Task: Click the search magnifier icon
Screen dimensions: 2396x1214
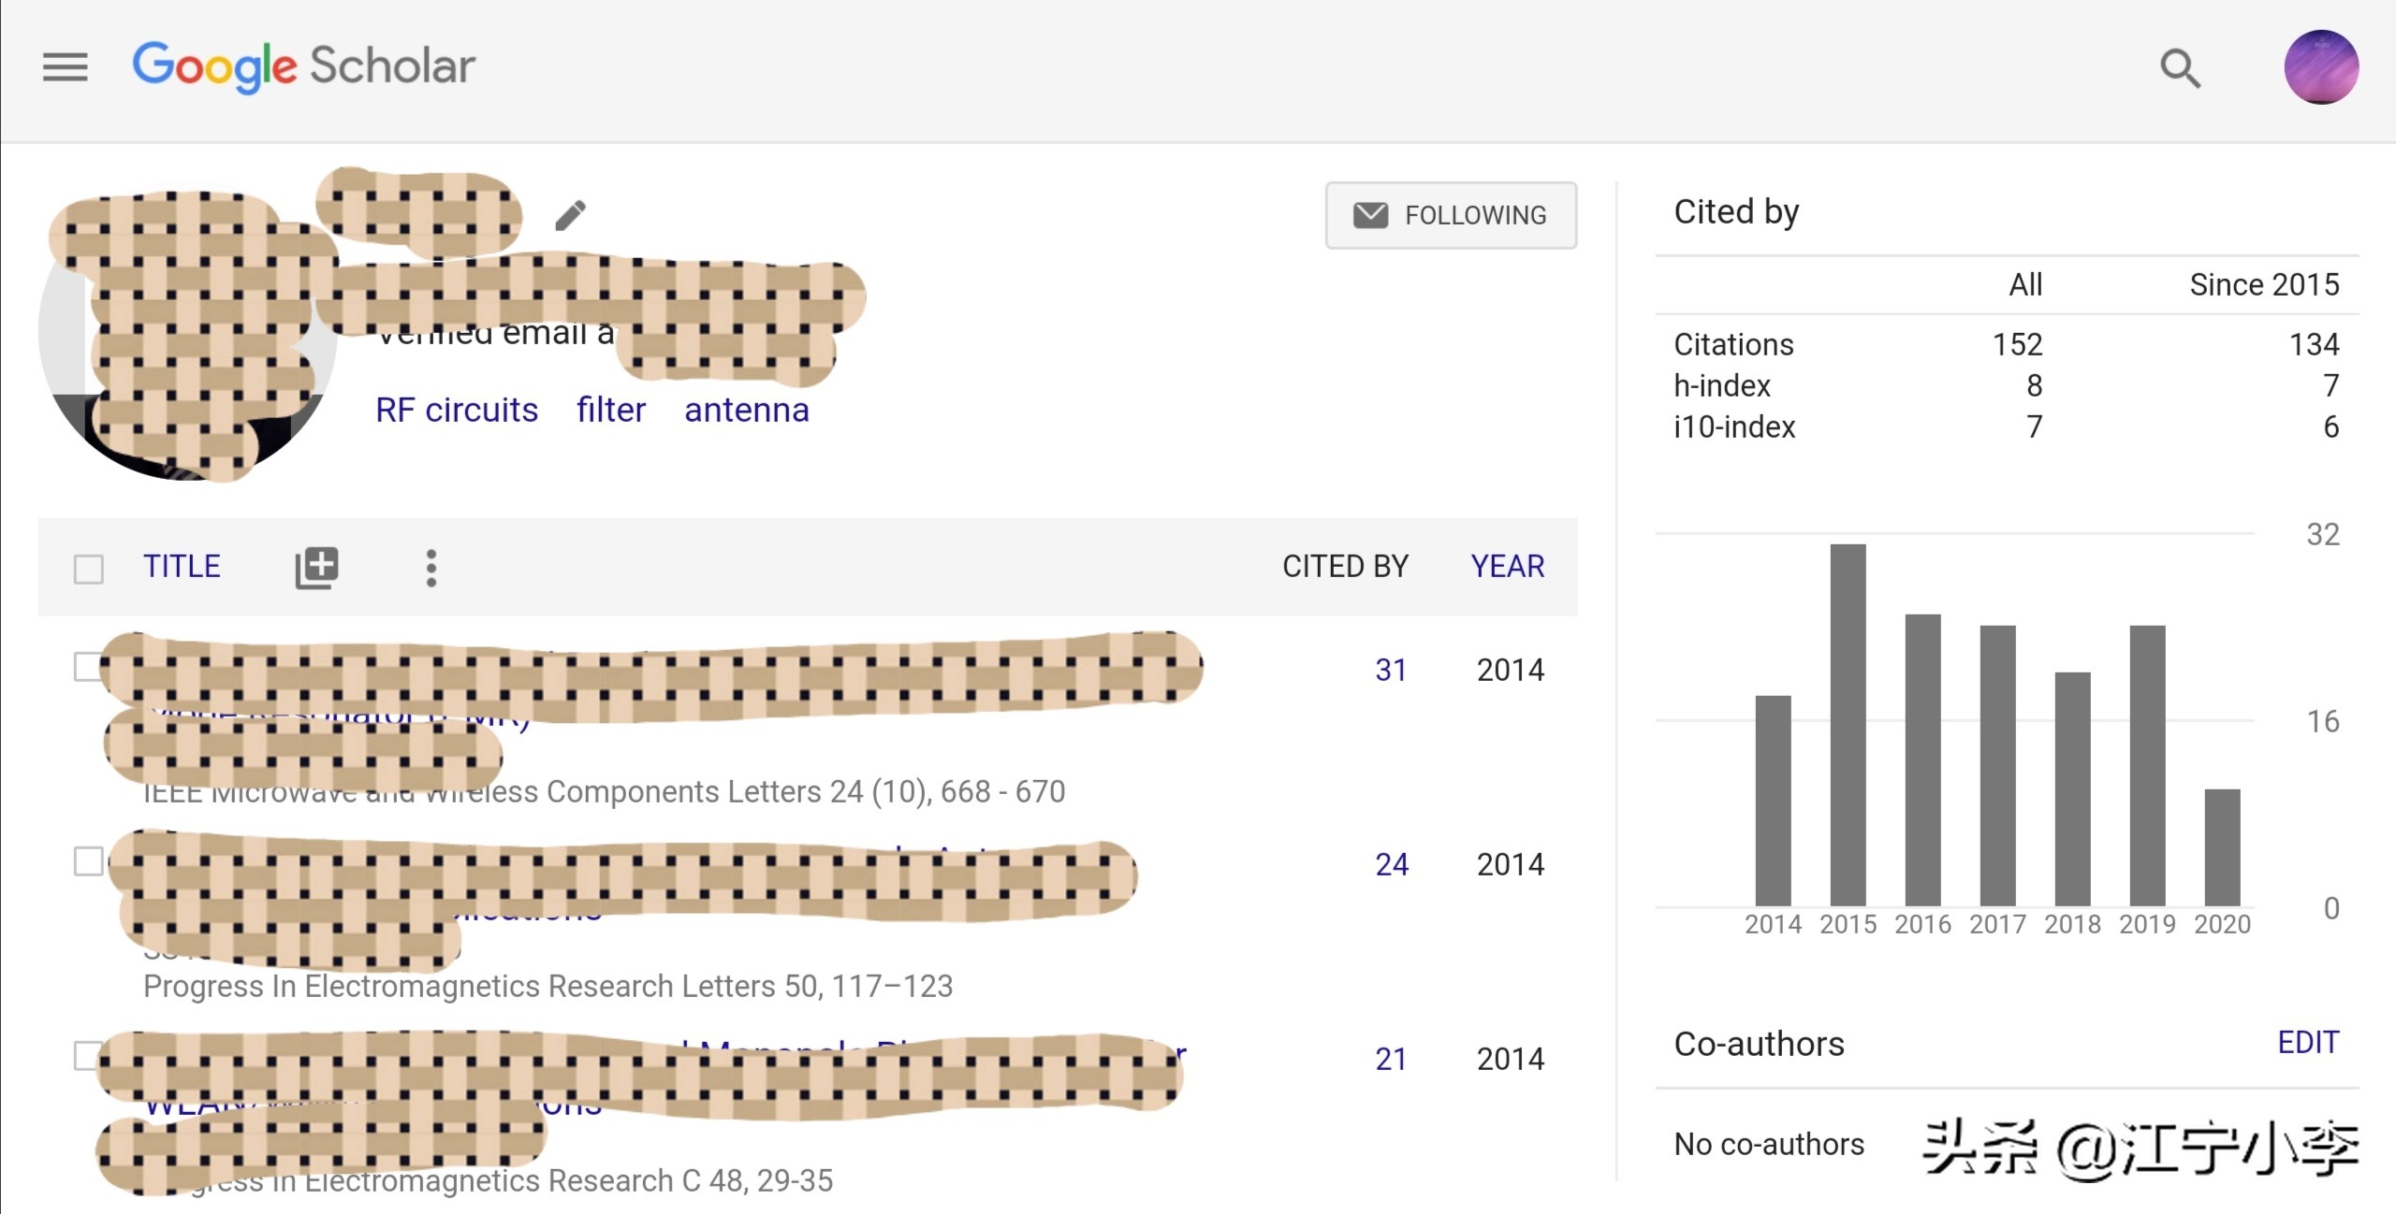Action: pos(2179,68)
